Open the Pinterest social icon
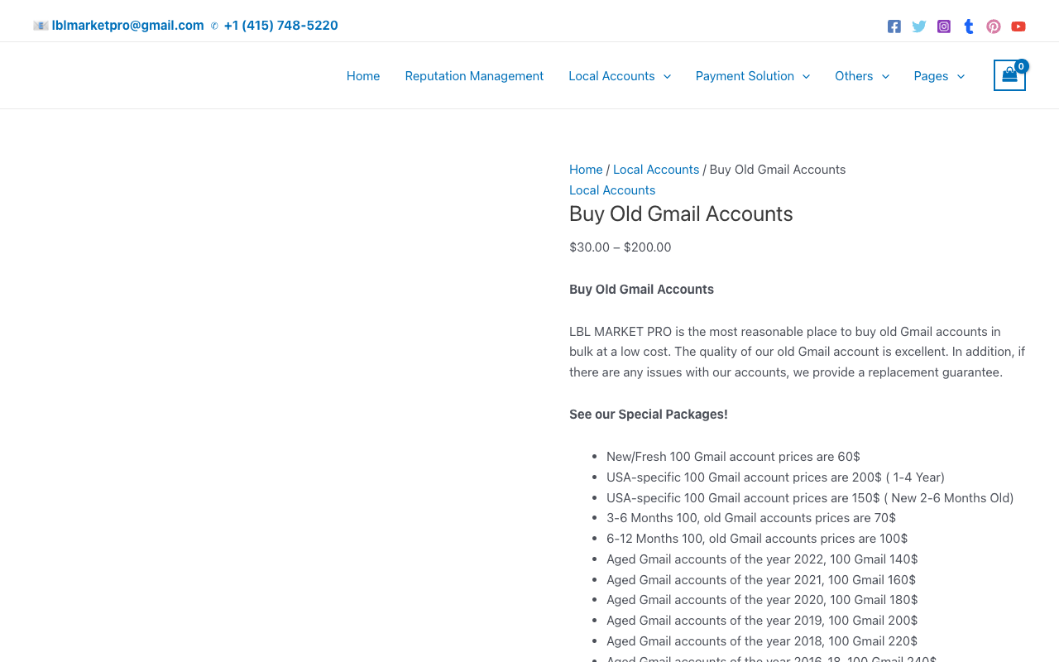 [x=994, y=26]
